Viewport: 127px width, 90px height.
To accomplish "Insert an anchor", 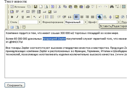I will click(x=110, y=17).
